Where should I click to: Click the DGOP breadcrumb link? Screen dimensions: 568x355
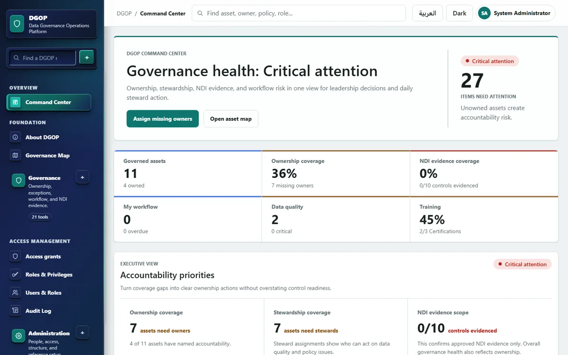click(x=124, y=13)
